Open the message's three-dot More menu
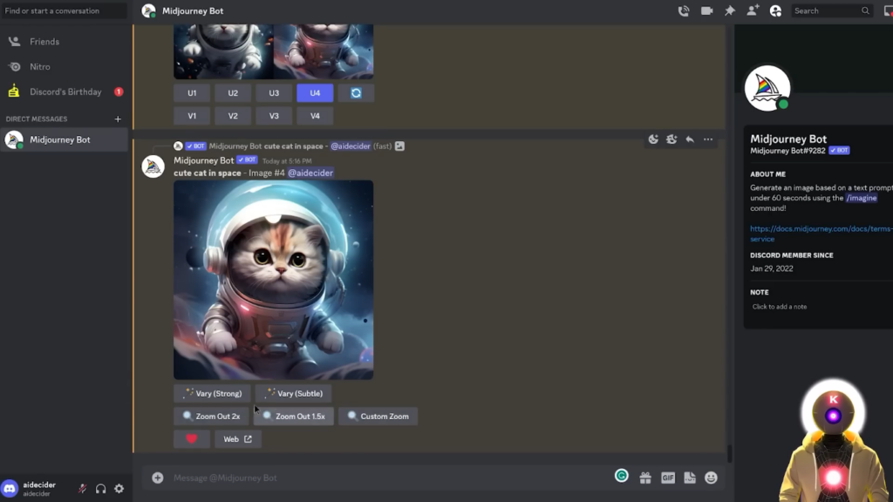This screenshot has height=502, width=893. click(x=708, y=139)
